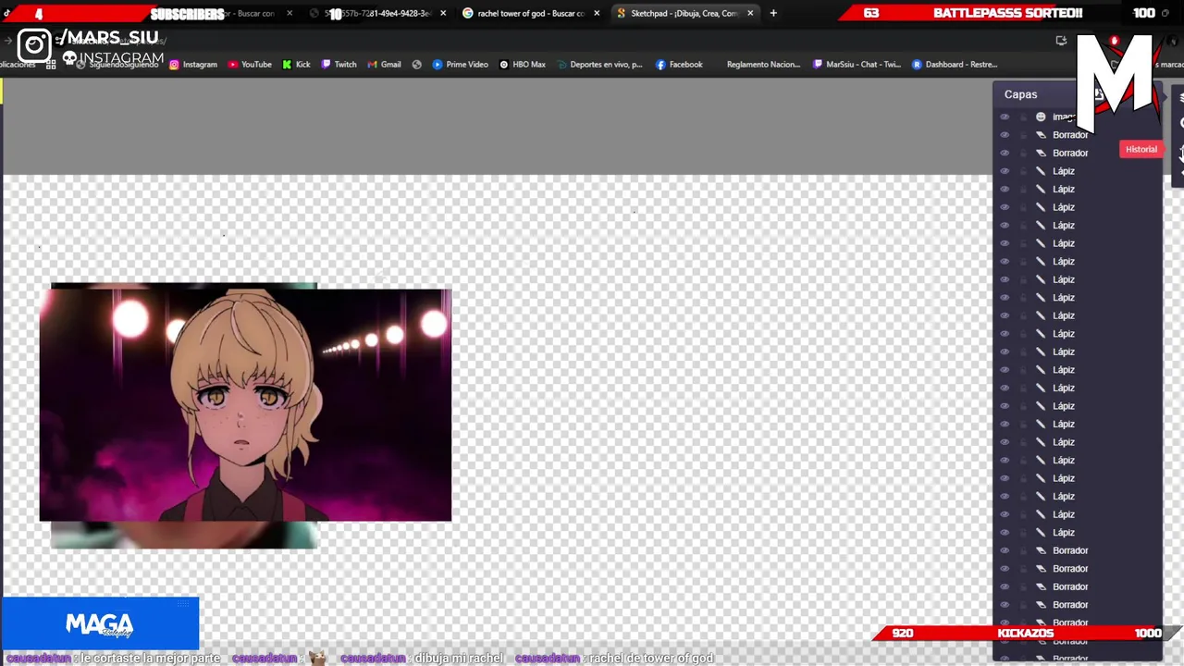Click the Rachel anime image on the canvas

click(x=245, y=405)
